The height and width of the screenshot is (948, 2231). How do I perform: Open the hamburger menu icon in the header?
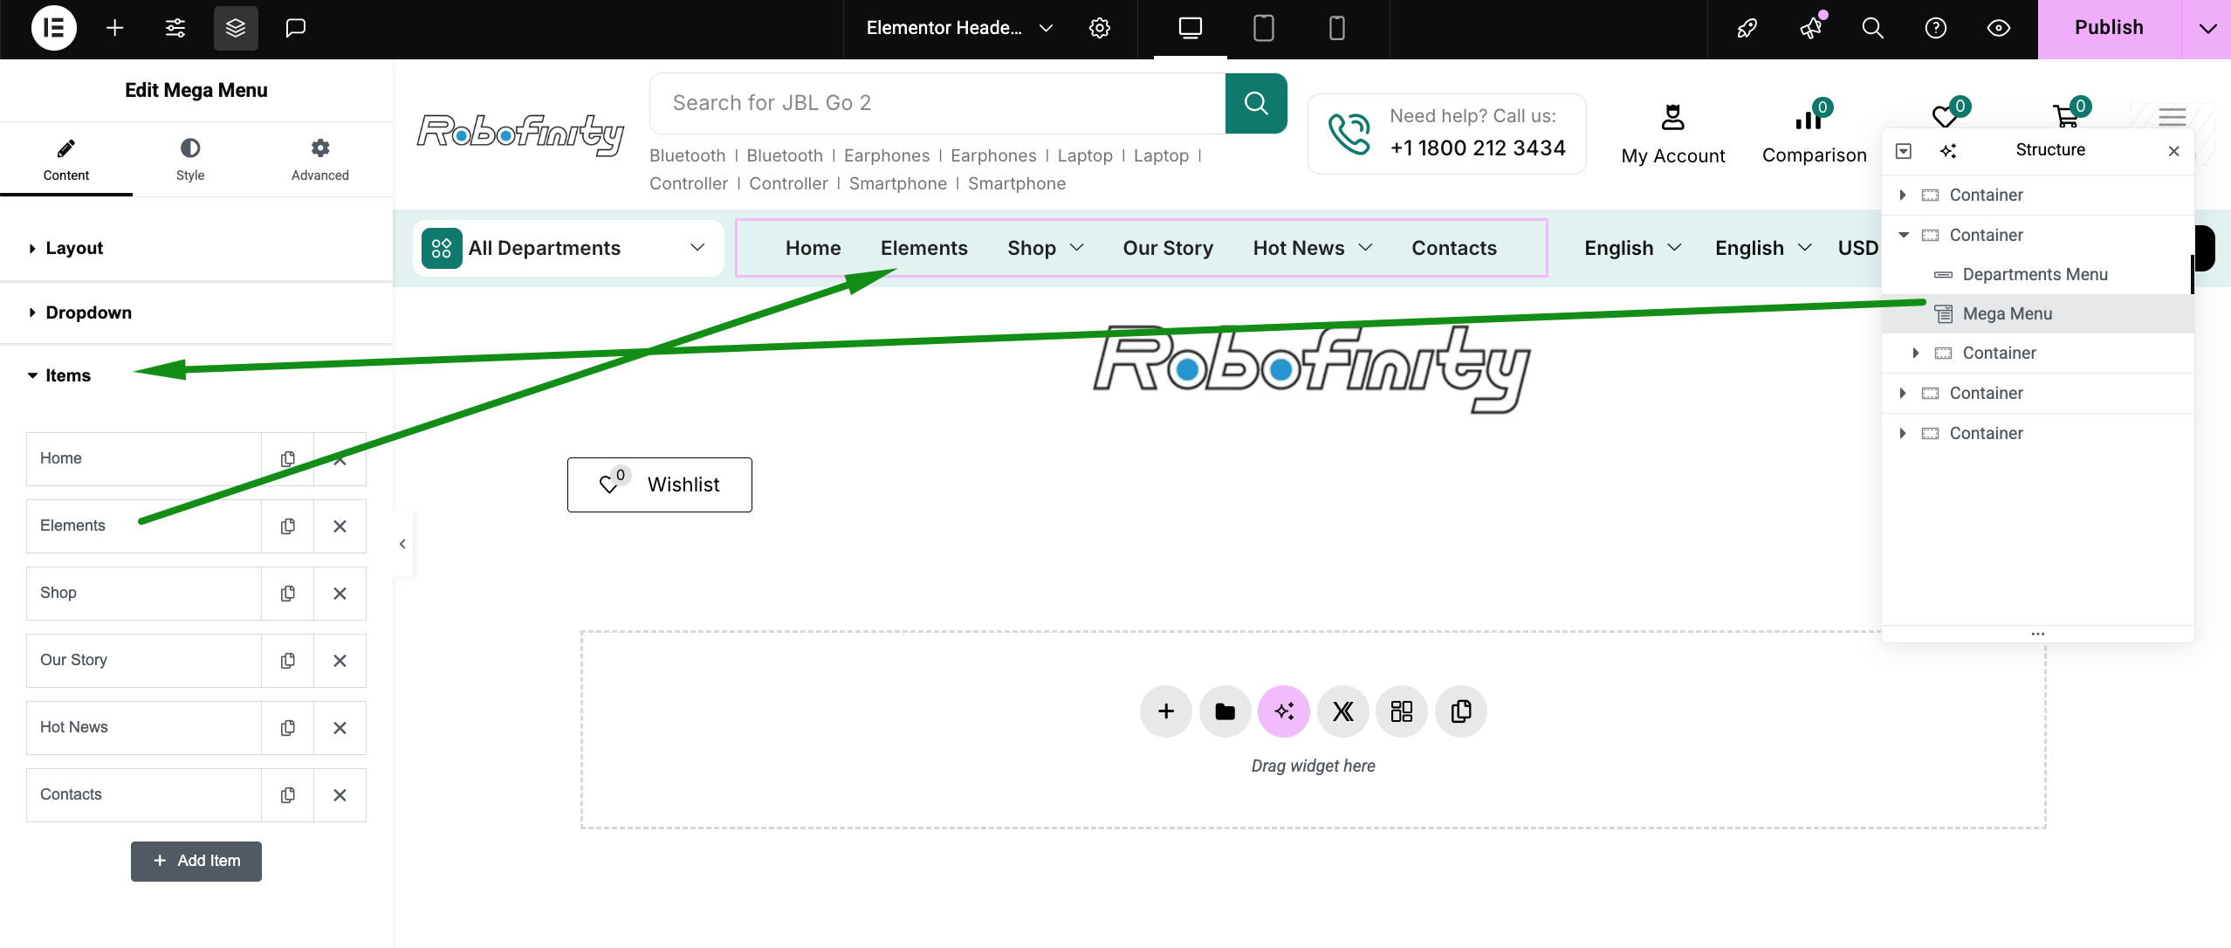coord(2172,117)
